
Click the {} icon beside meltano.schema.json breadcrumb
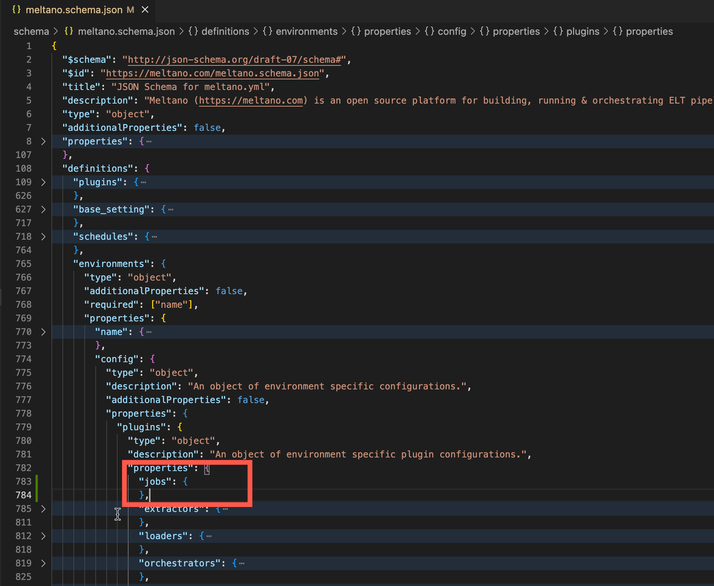69,31
